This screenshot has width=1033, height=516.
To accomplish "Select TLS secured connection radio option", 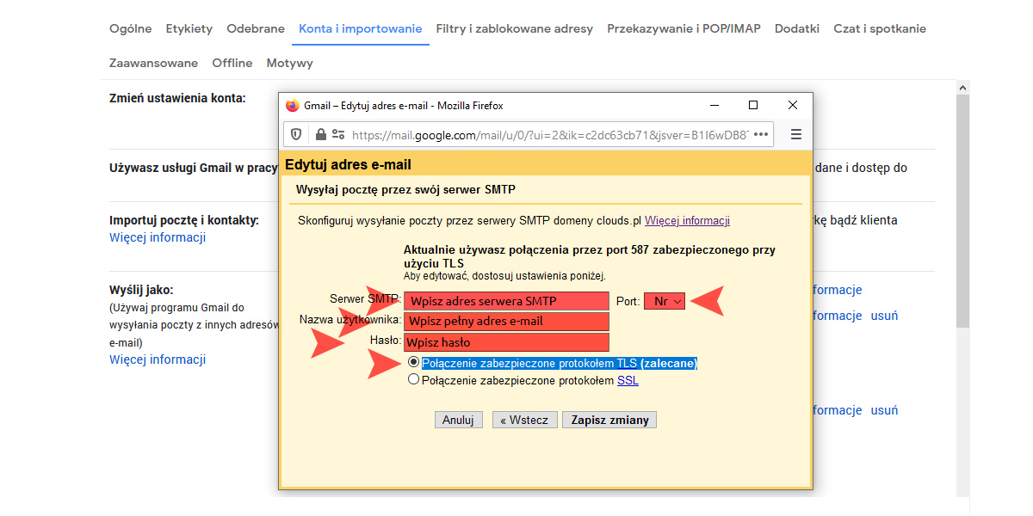I will (x=414, y=363).
